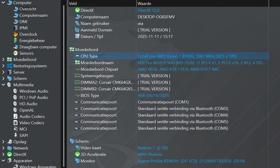Open the Radeon 7 (2 GB) link
Screen dimensions: 280x168
pyautogui.click(x=153, y=148)
